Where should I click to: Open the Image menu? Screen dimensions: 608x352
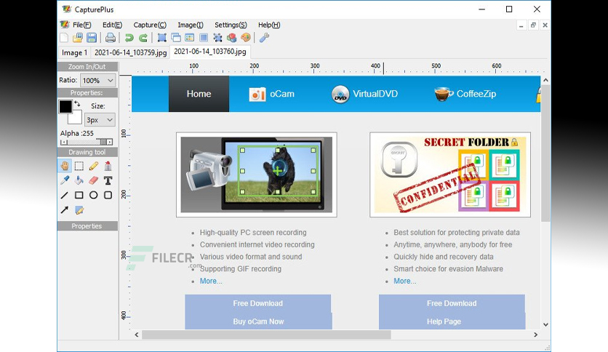click(191, 25)
